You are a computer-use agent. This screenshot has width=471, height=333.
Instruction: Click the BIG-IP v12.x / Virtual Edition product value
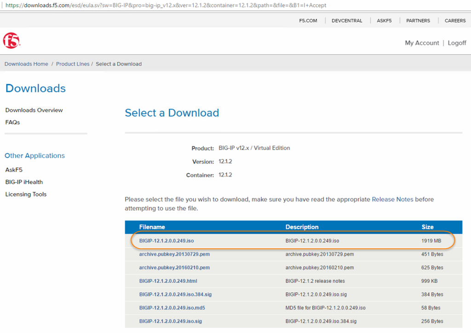254,148
